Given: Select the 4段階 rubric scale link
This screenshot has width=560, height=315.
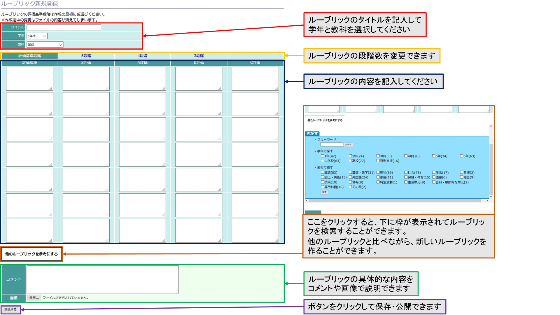Looking at the screenshot, I should click(x=142, y=56).
